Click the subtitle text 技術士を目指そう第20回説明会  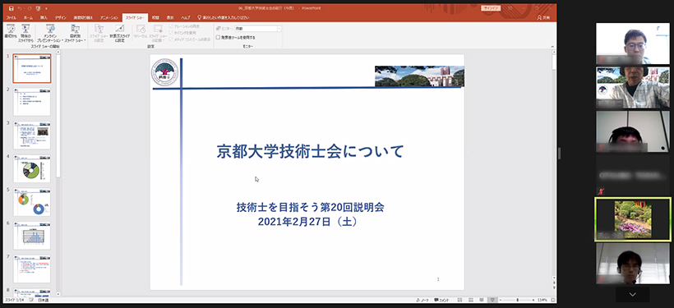310,207
